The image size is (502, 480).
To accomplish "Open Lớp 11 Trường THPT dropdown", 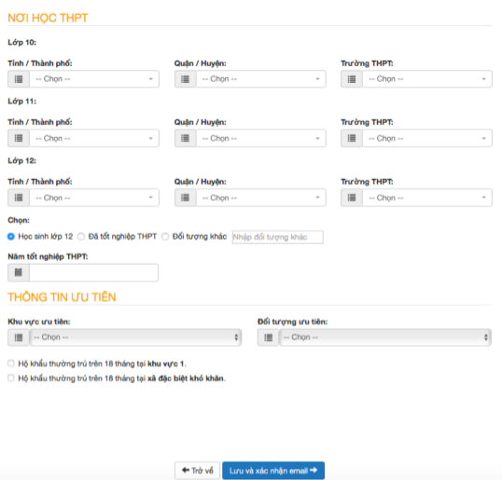I will (427, 138).
